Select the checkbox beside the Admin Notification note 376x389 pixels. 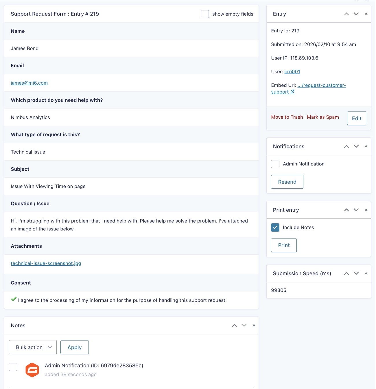(x=13, y=367)
